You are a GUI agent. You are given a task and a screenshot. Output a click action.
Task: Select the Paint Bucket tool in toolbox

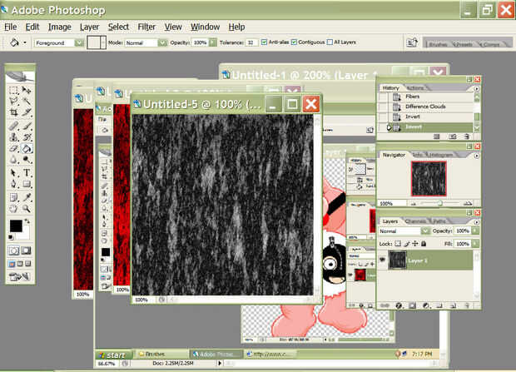(x=27, y=149)
